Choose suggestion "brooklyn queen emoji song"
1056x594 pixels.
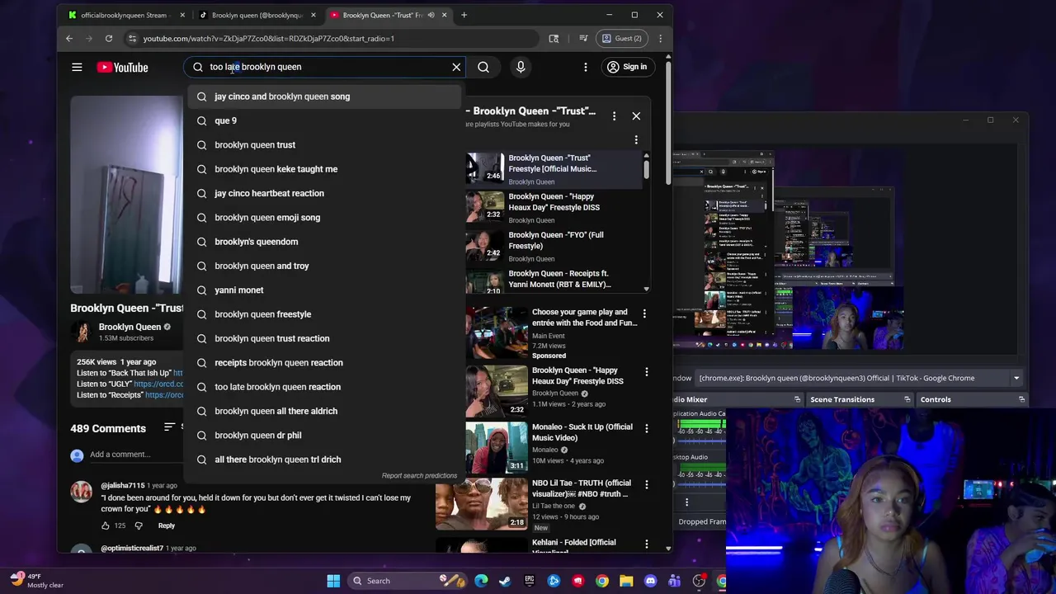coord(323,217)
